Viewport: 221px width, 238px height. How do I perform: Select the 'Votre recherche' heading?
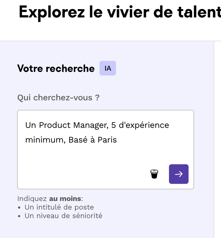click(x=56, y=68)
